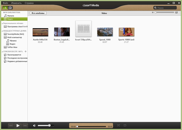Open the Справка menu

(x=29, y=2)
